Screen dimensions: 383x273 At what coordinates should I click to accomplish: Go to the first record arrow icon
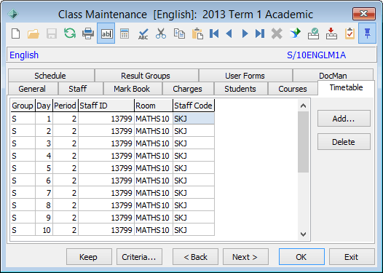point(214,33)
